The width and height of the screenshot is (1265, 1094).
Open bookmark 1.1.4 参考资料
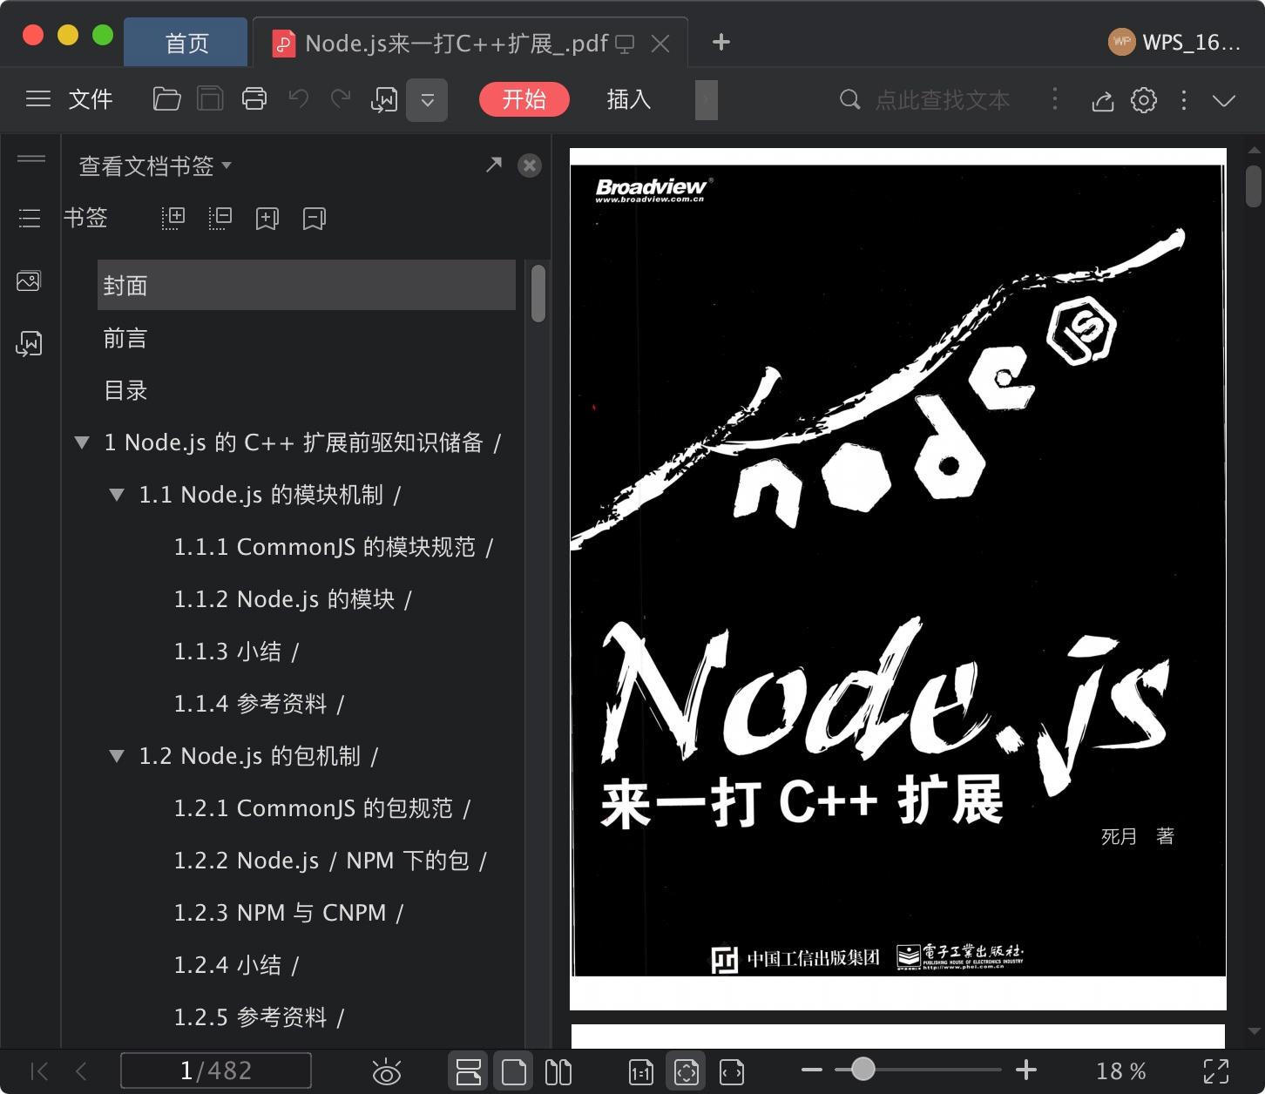(259, 704)
